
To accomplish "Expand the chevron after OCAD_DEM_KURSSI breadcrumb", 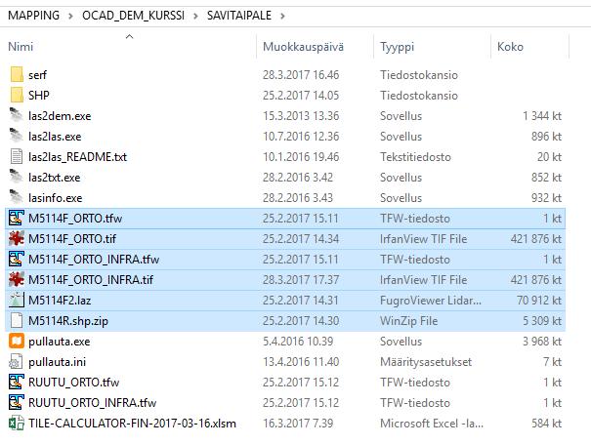I will pyautogui.click(x=195, y=16).
